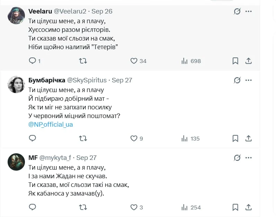The width and height of the screenshot is (276, 217).
Task: Bookmark Veelaru's tweet
Action: tap(235, 61)
